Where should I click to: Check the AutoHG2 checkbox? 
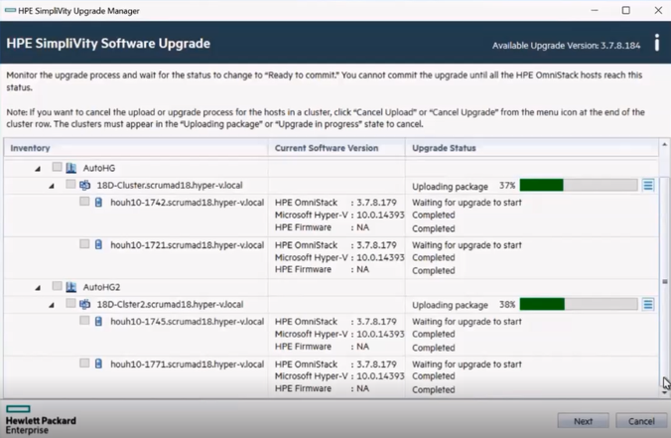[x=57, y=286]
